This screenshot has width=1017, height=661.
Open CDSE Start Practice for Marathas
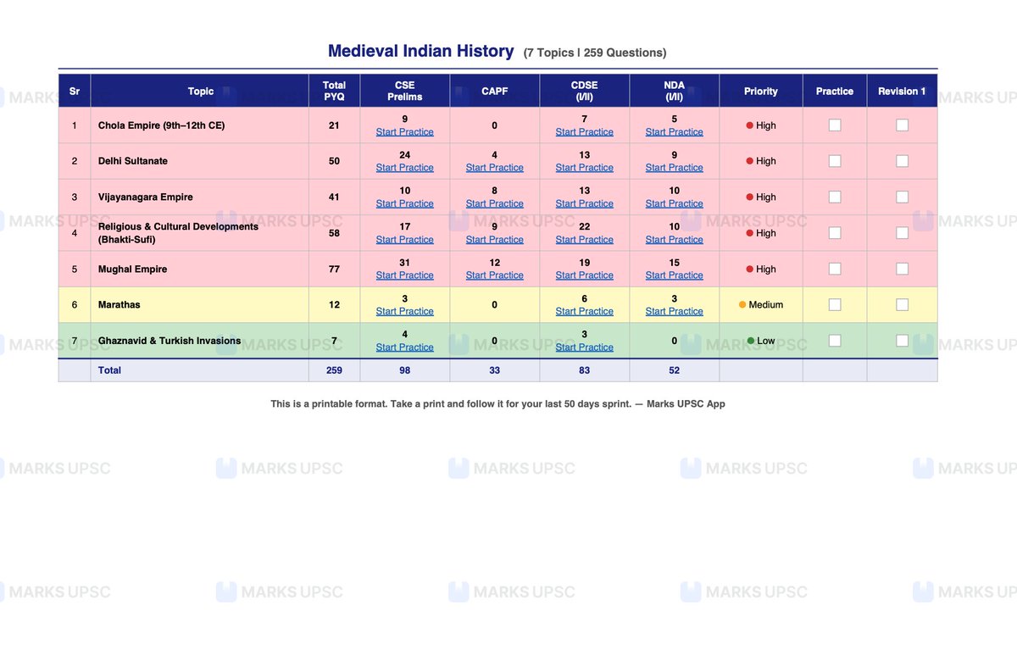pyautogui.click(x=585, y=311)
